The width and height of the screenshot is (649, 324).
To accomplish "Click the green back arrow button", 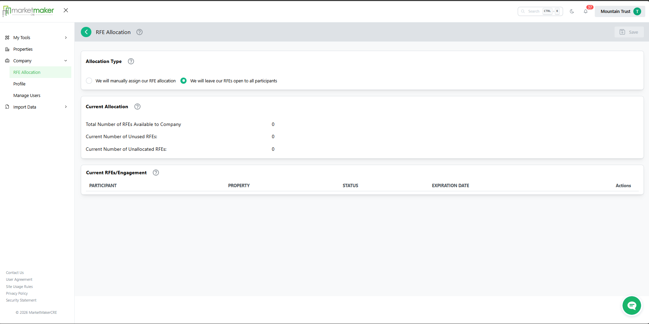I will coord(86,32).
